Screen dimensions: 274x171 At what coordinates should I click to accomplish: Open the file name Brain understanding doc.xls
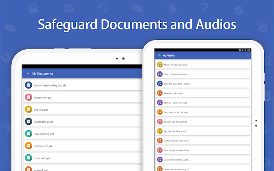click(x=50, y=85)
